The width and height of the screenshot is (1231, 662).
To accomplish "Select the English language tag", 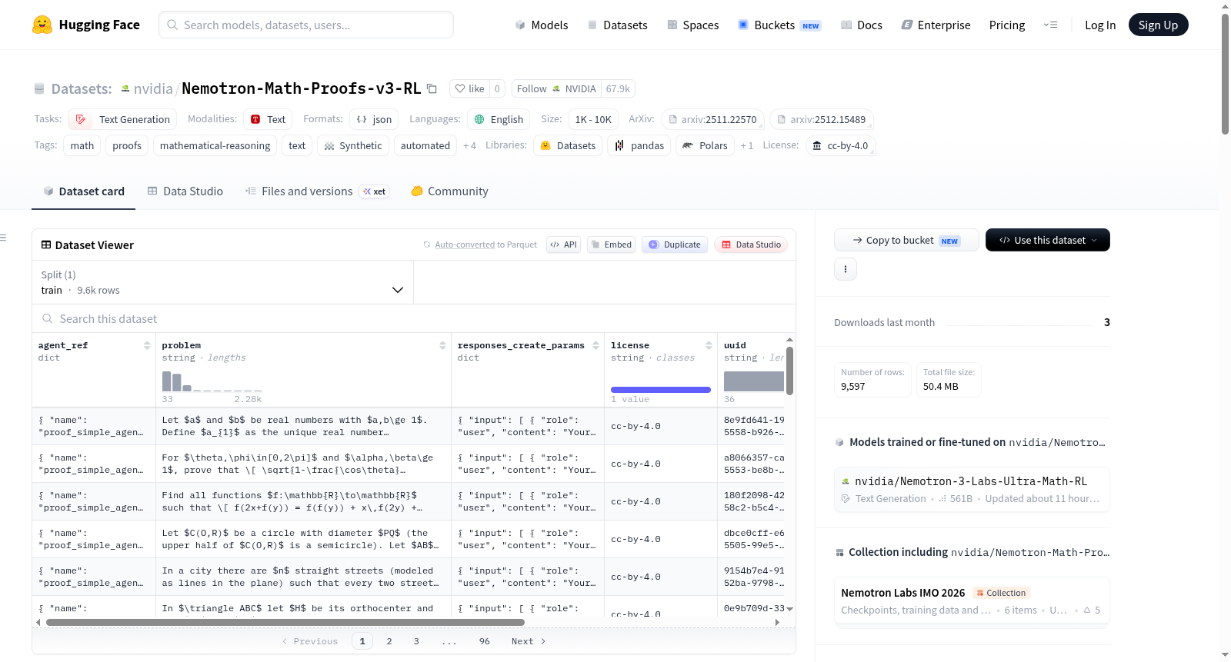I will tap(499, 119).
